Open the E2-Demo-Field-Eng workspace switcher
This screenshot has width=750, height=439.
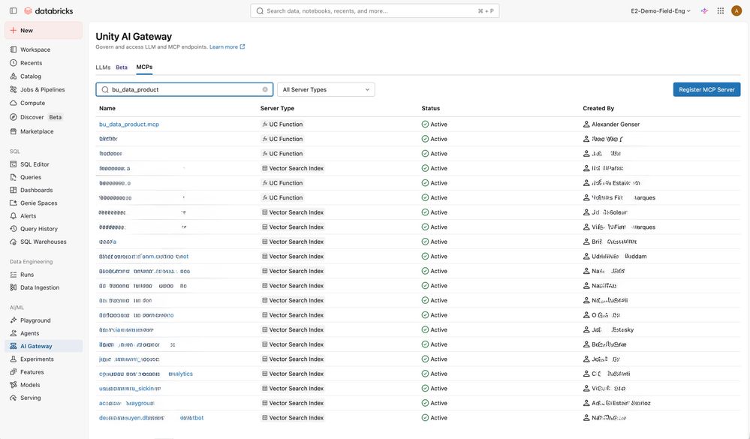[661, 11]
